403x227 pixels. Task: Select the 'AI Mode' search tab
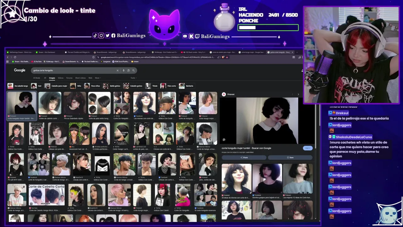point(37,78)
